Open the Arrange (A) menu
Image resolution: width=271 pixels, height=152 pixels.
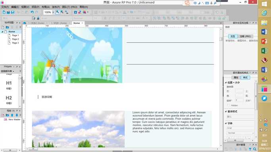(46, 7)
